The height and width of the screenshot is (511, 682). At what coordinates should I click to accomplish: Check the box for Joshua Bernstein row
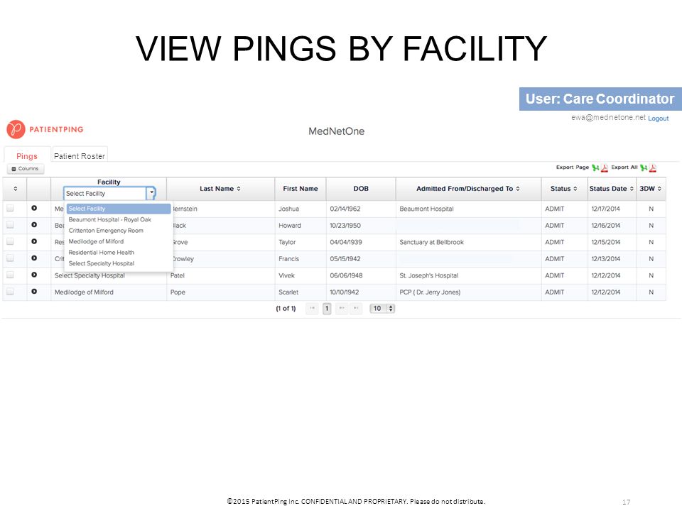(x=10, y=208)
